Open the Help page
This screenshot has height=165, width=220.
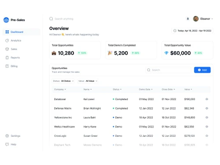[13, 144]
